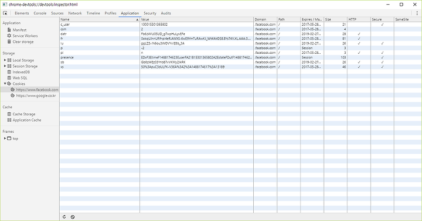Select the p cookie name
Screen dimensions: 422x221
(x=62, y=48)
